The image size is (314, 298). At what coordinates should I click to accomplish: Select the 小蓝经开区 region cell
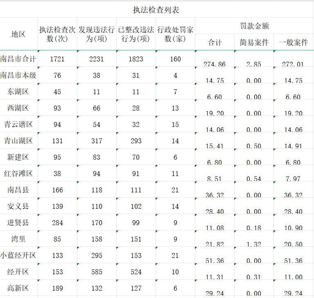pyautogui.click(x=18, y=255)
